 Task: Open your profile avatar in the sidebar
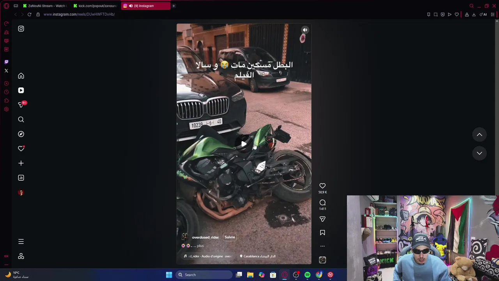(x=21, y=192)
